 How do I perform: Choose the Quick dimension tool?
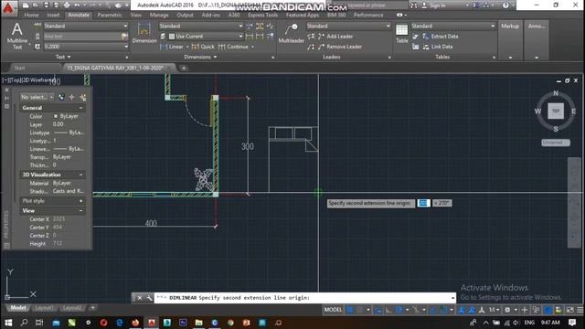coord(203,47)
